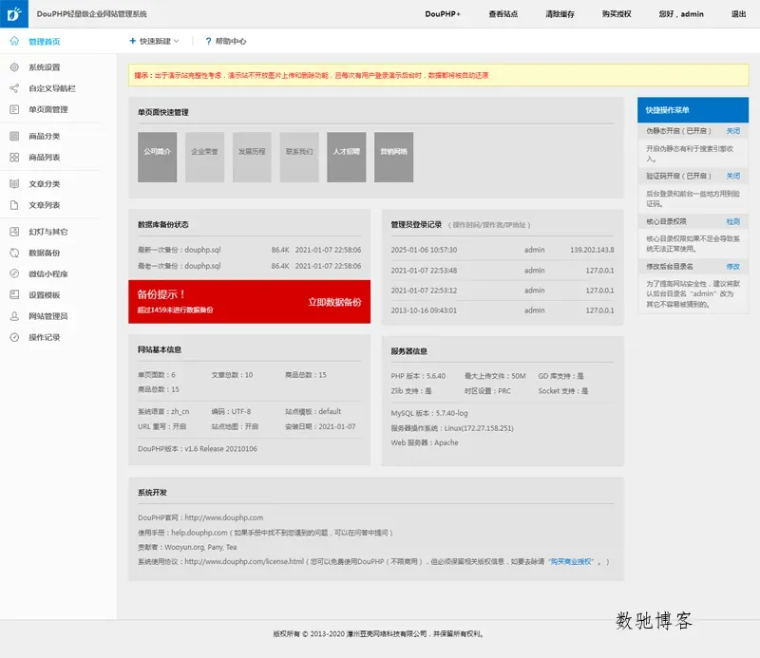Click help.douphp.com manual text
Image resolution: width=760 pixels, height=658 pixels.
click(x=199, y=533)
